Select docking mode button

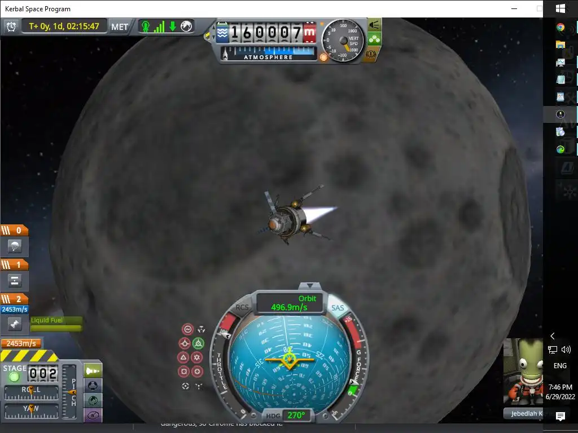93,386
